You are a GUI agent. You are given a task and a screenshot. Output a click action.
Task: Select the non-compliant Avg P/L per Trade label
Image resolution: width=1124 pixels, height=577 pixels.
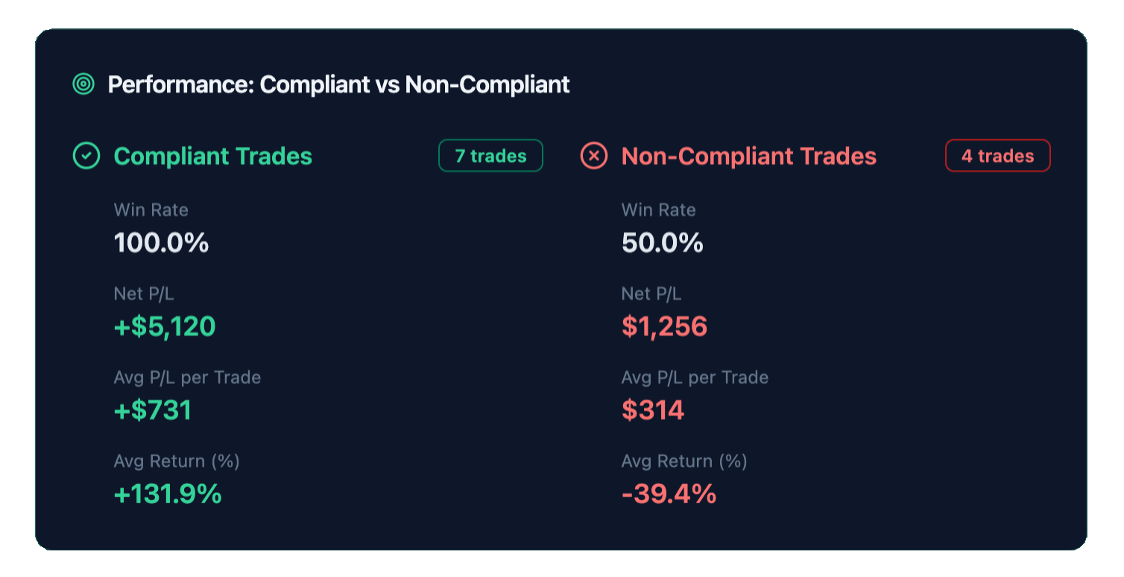(694, 378)
